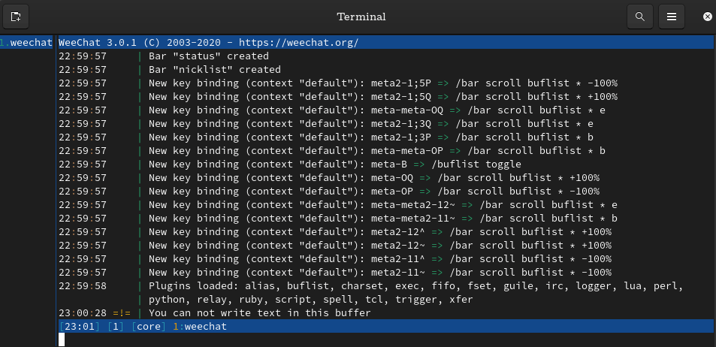This screenshot has height=347, width=716.
Task: Click the input line cursor at bottom
Action: point(62,339)
